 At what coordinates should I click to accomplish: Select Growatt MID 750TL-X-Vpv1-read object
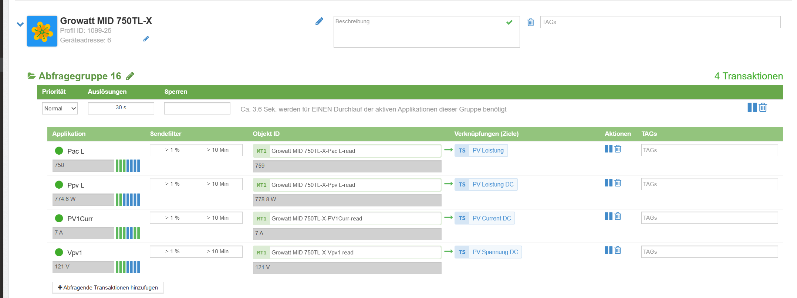click(x=347, y=252)
